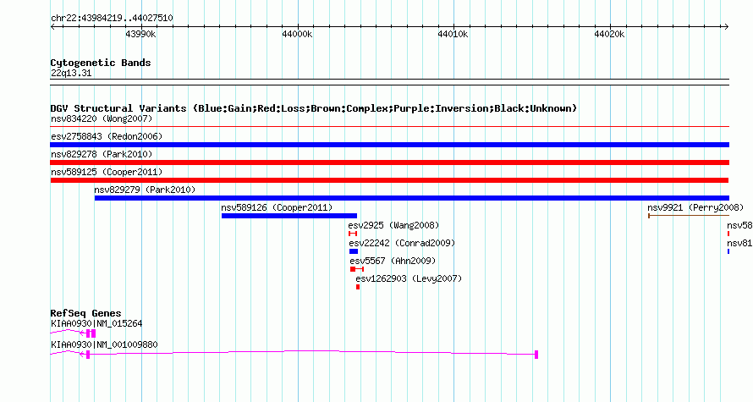This screenshot has width=753, height=402.
Task: Click the 43990k ruler tick label
Action: coord(140,34)
